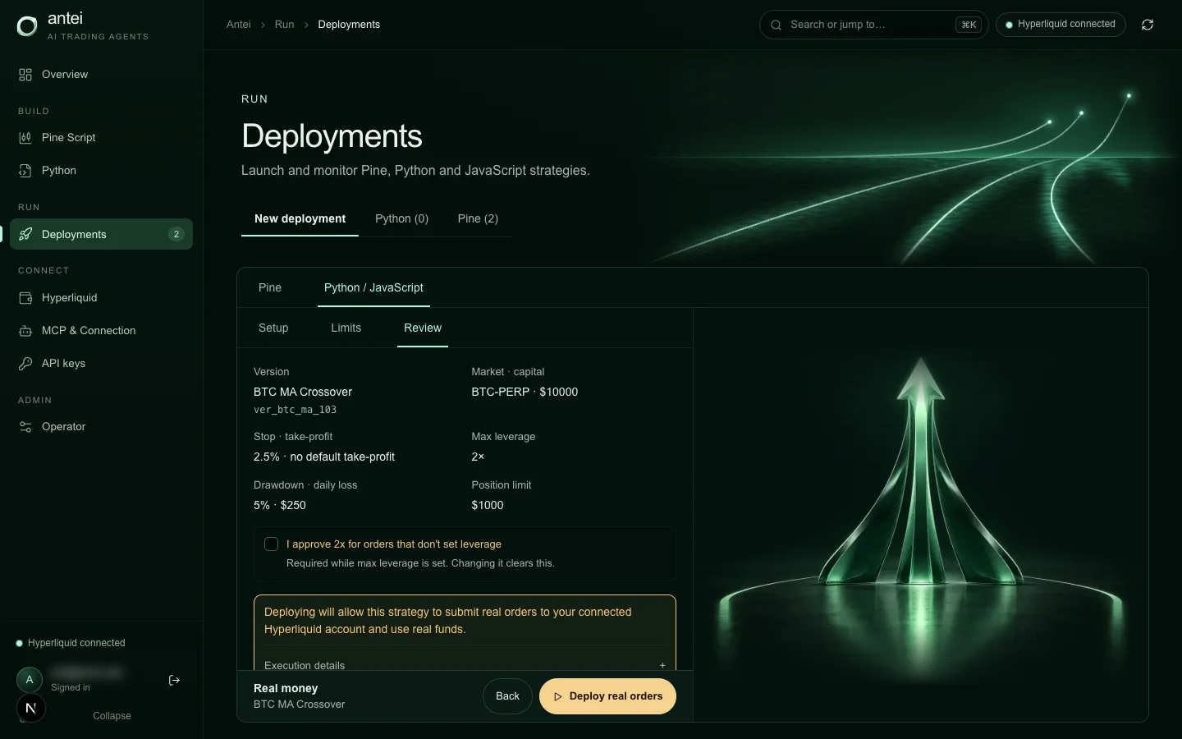Image resolution: width=1182 pixels, height=739 pixels.
Task: Click the Operator sliders icon
Action: coord(25,427)
